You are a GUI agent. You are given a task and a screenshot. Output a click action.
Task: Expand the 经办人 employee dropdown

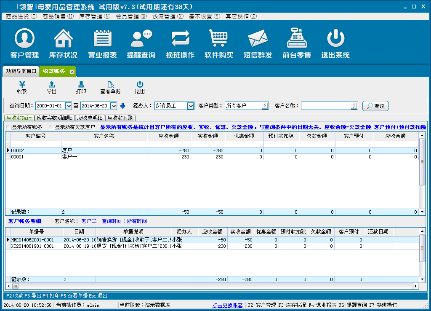tap(190, 106)
